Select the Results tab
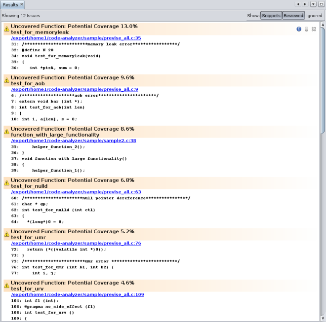The image size is (326, 322). tap(10, 4)
